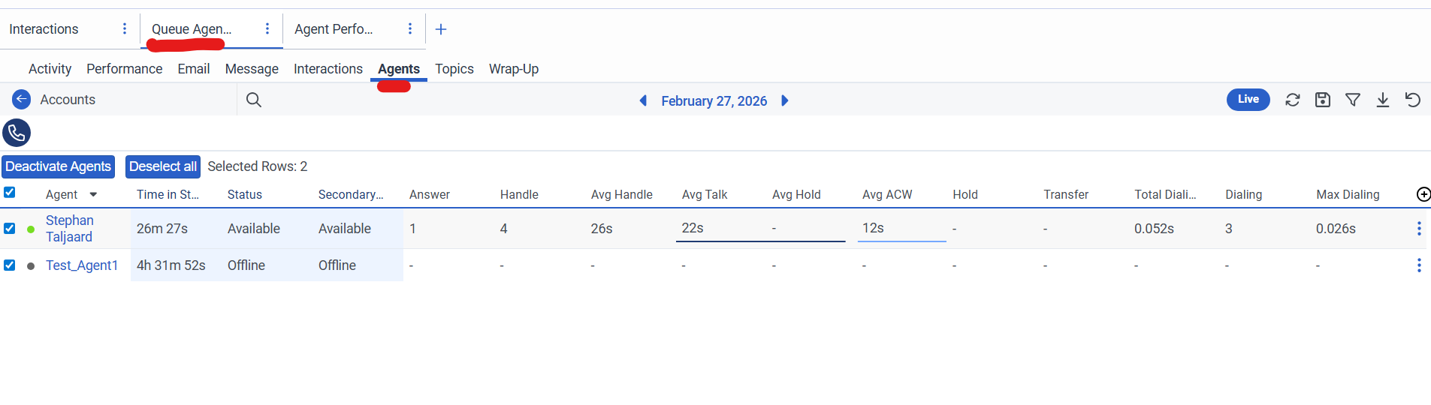Open the Wrap-Up tab
Image resolution: width=1431 pixels, height=405 pixels.
514,69
